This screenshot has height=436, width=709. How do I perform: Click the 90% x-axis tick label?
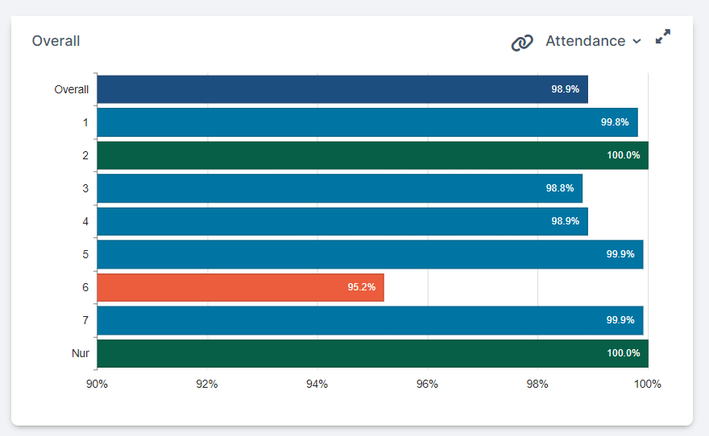(97, 384)
